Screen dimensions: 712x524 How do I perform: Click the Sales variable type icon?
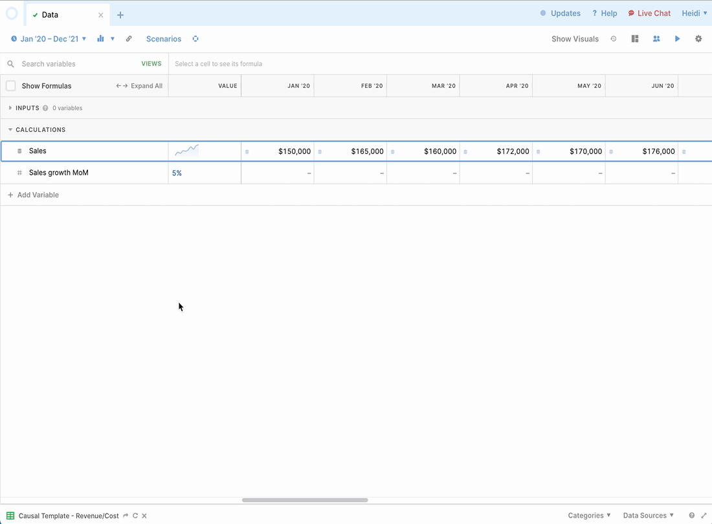[19, 151]
